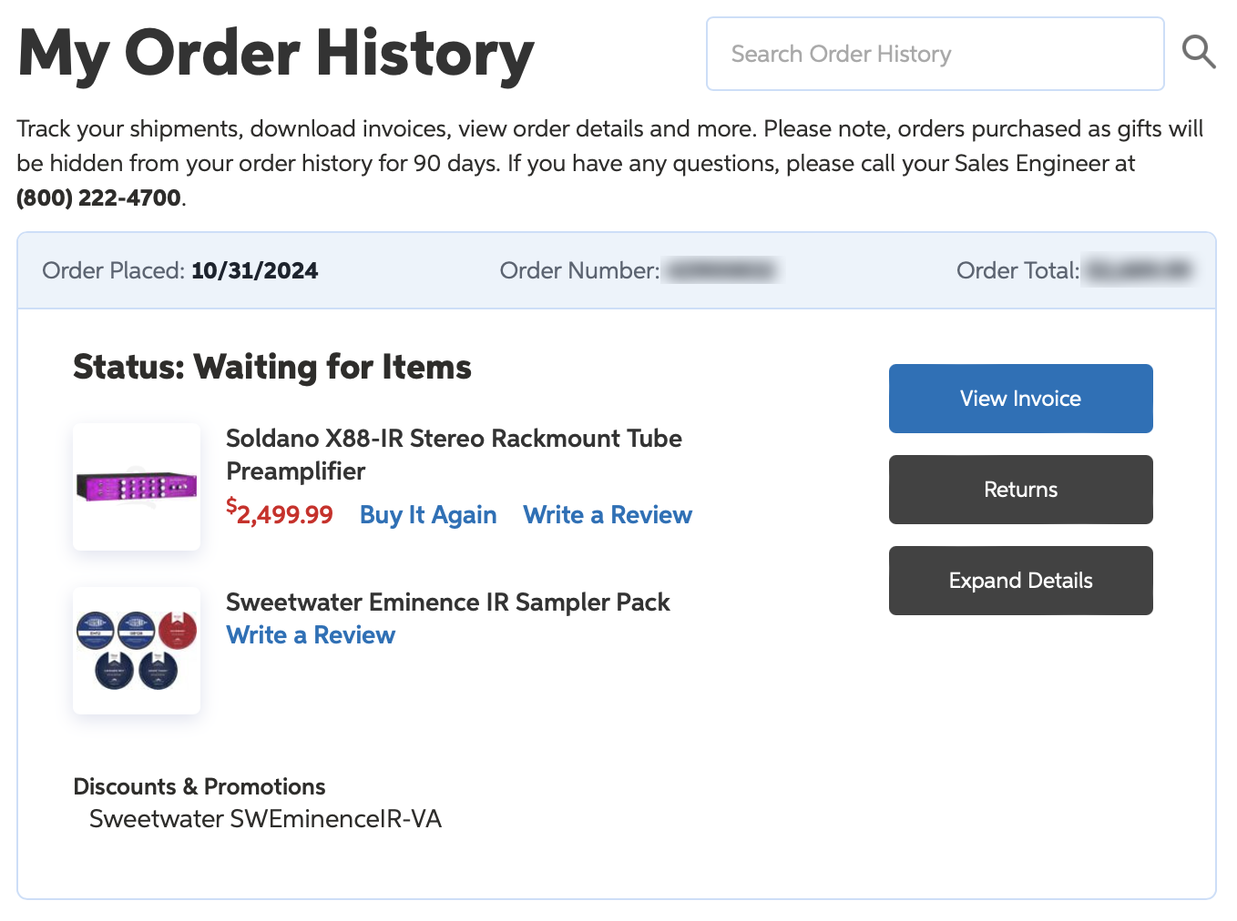Click the Status: Waiting for Items heading
Screen dimensions: 1237x921
click(x=272, y=368)
